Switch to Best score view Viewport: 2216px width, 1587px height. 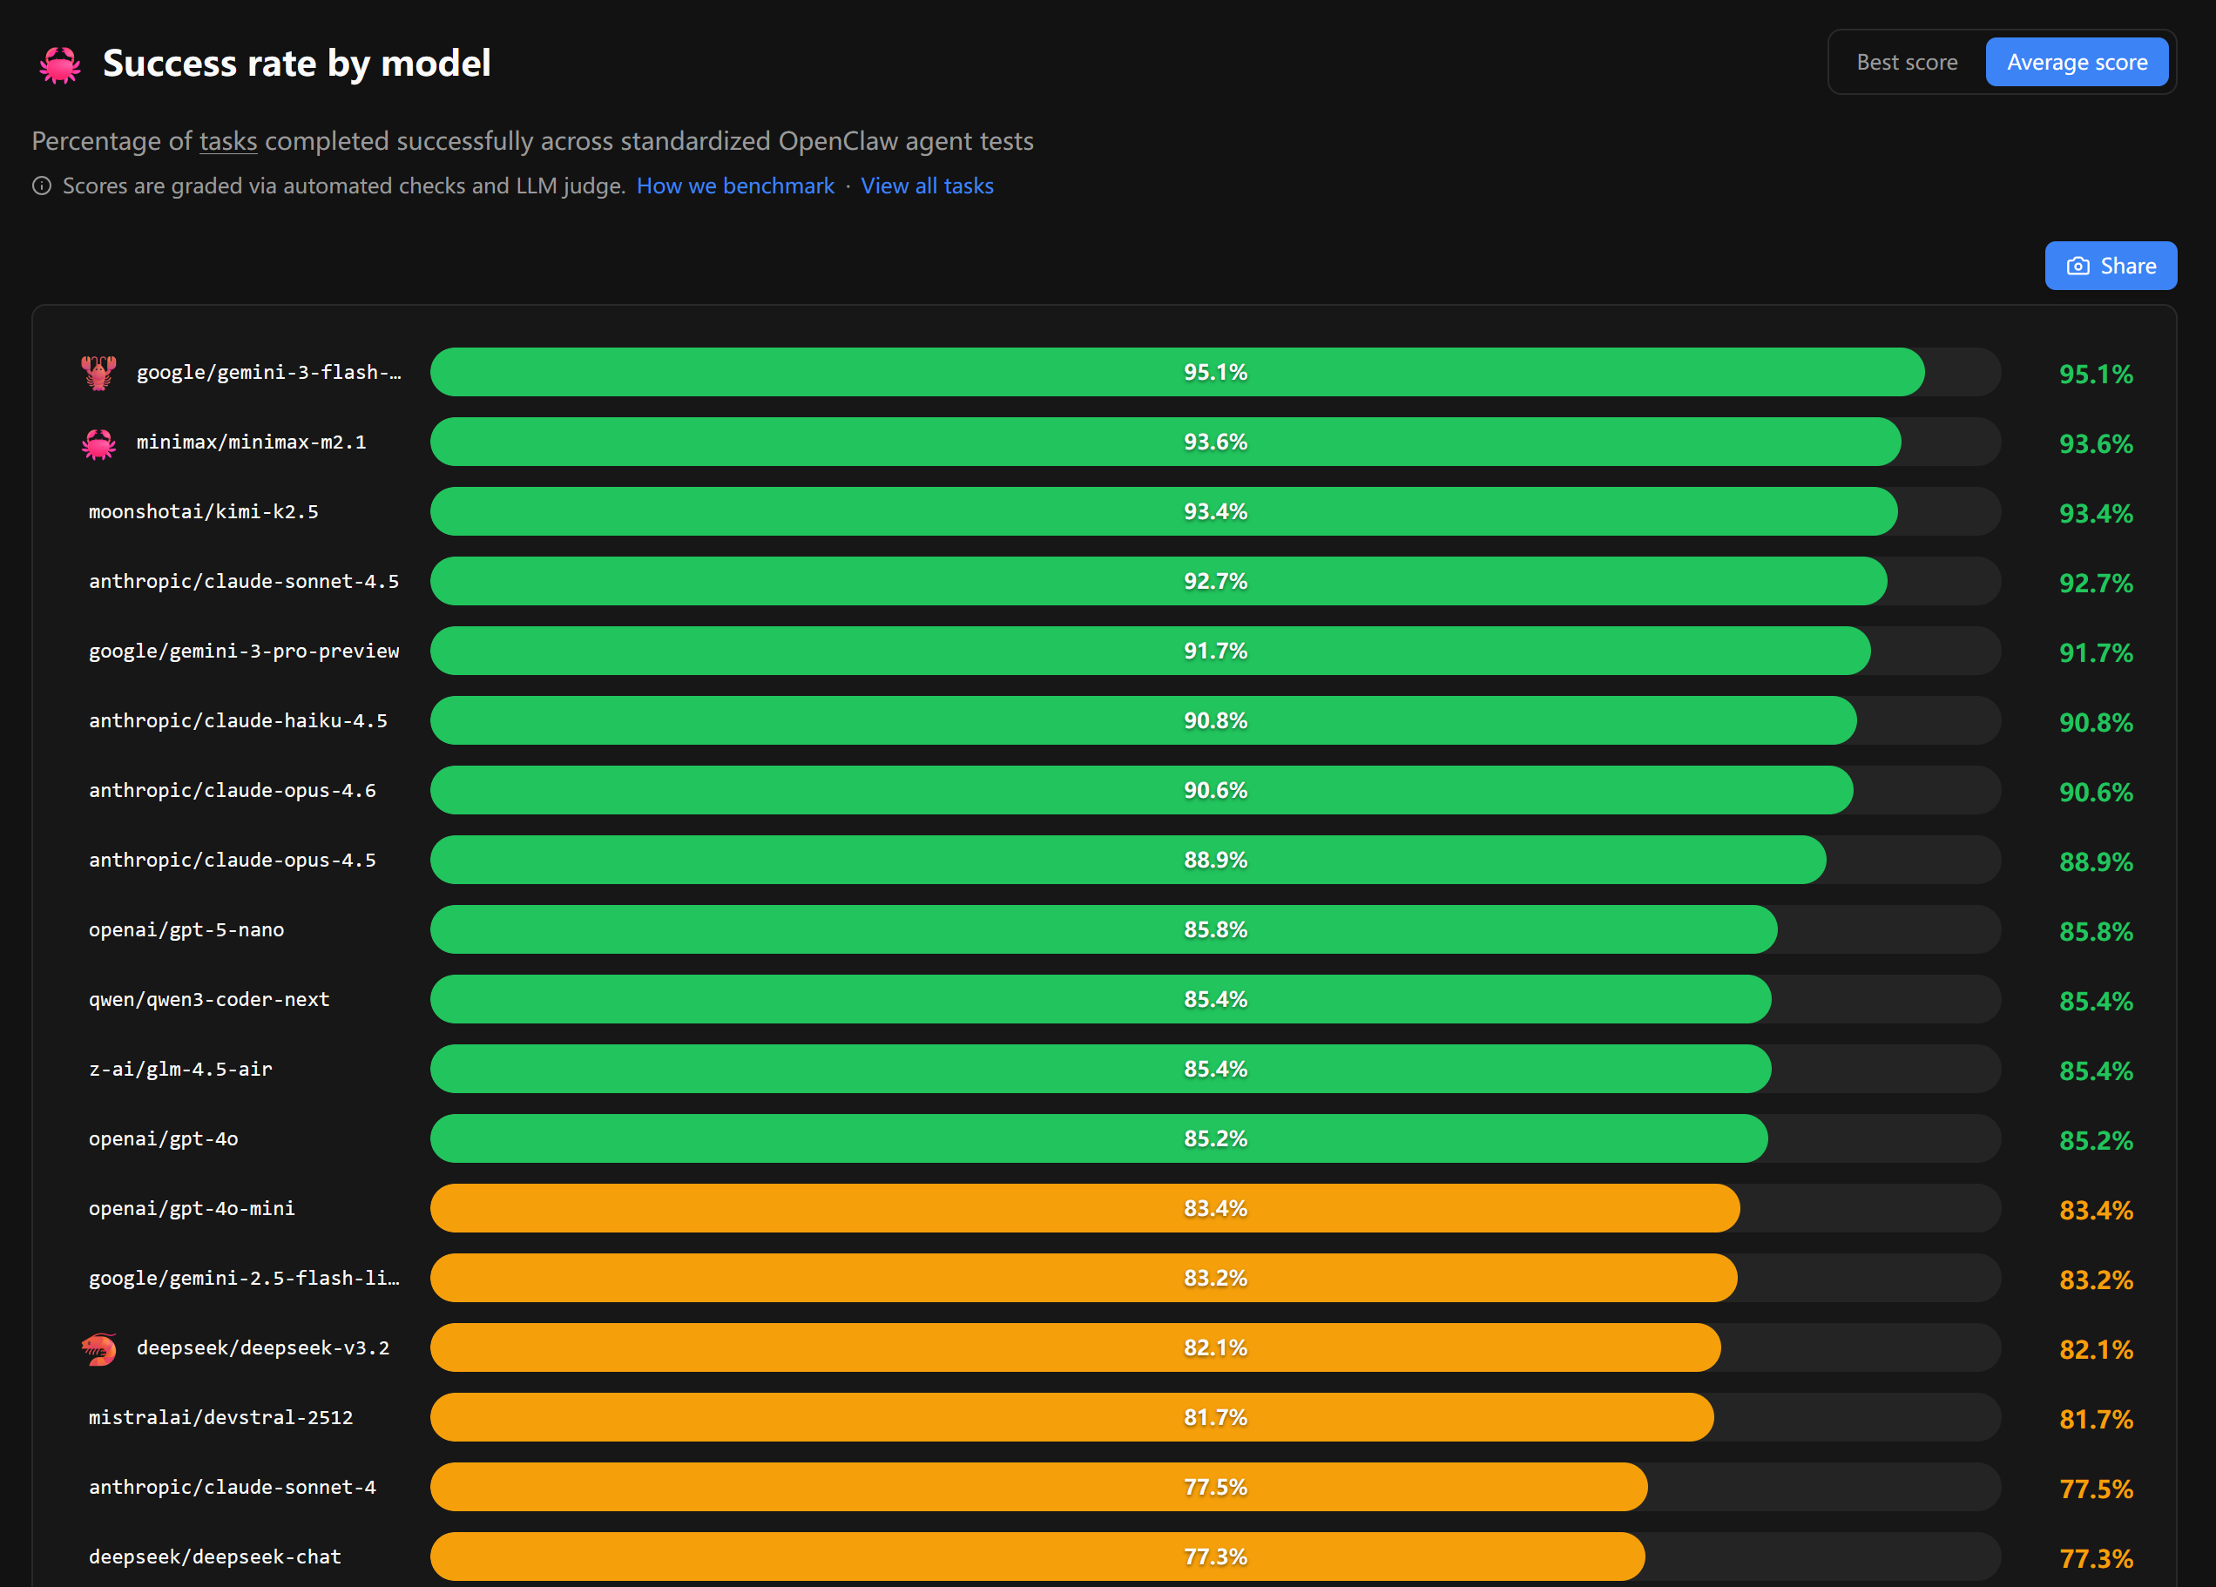coord(1906,63)
